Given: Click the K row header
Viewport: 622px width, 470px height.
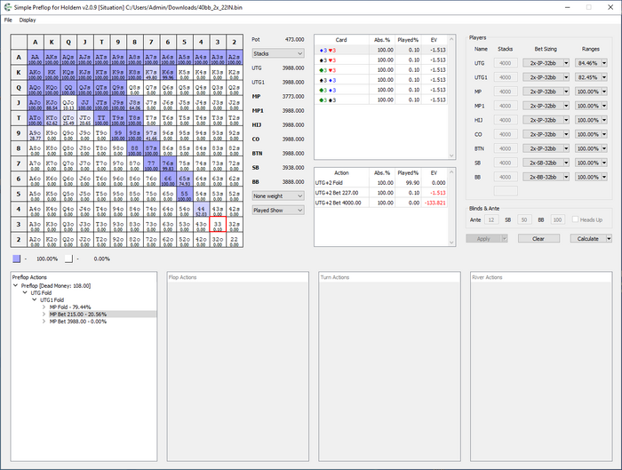Looking at the screenshot, I should 19,73.
